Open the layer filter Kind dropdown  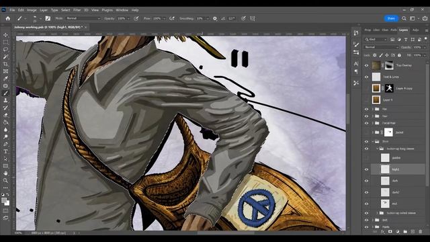coord(376,40)
